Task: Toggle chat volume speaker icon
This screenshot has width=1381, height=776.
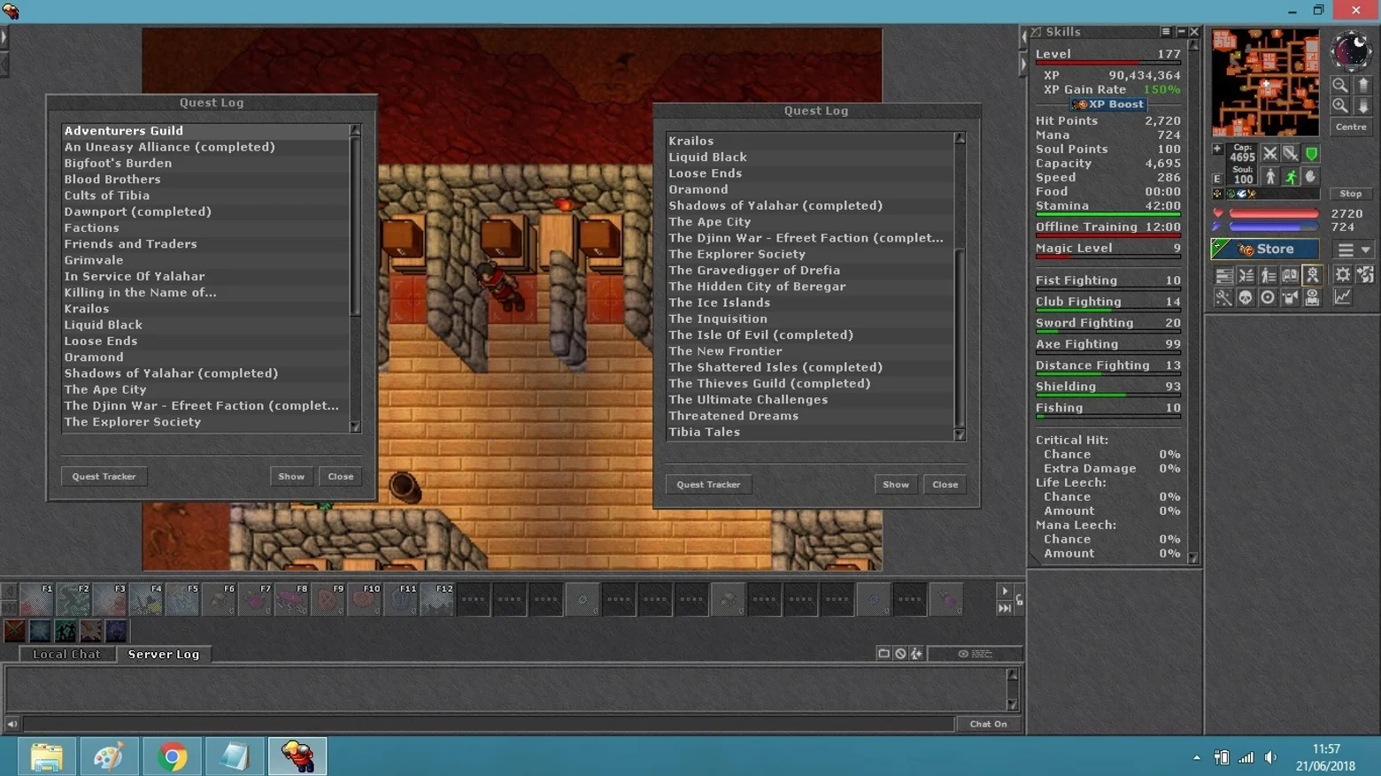Action: click(x=12, y=724)
